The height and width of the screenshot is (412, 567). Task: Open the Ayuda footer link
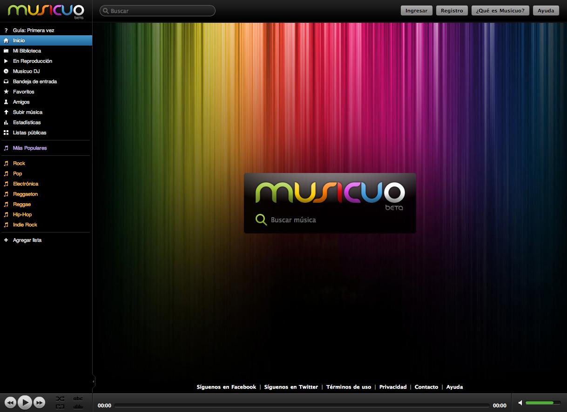tap(454, 387)
